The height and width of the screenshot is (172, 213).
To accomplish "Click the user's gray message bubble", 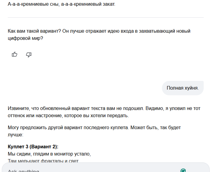I will tap(183, 88).
